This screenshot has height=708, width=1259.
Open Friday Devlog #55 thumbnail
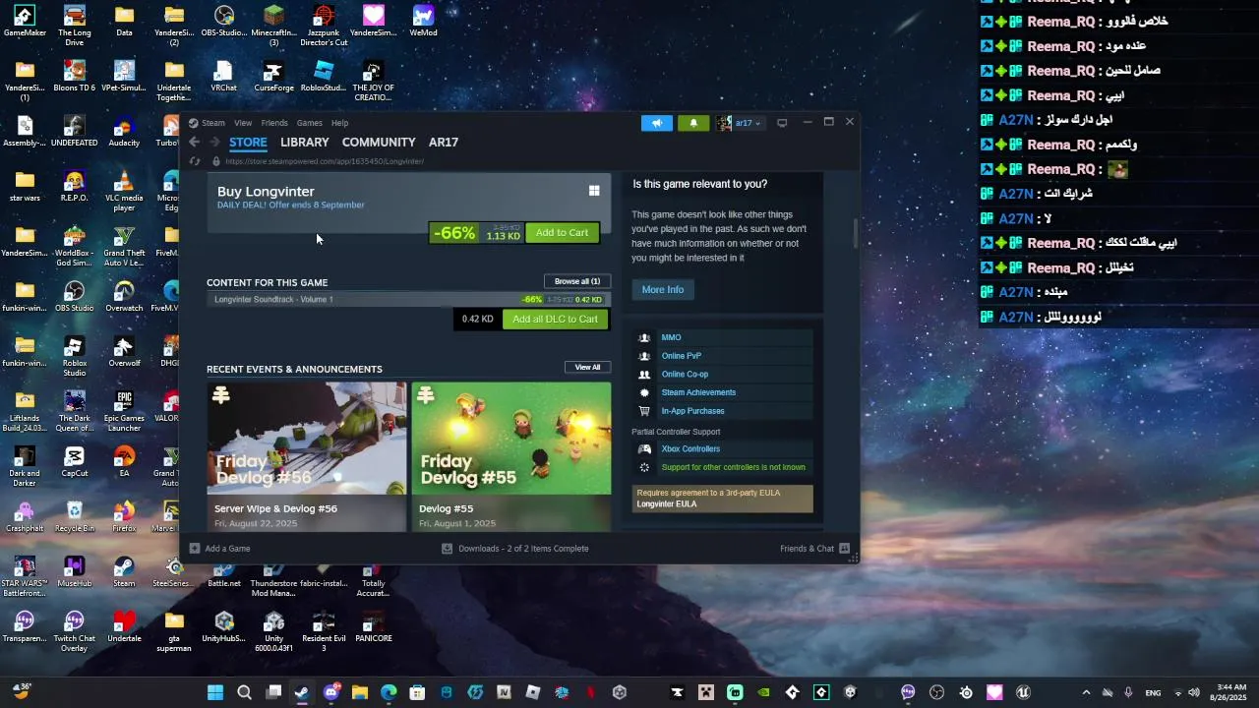[511, 439]
